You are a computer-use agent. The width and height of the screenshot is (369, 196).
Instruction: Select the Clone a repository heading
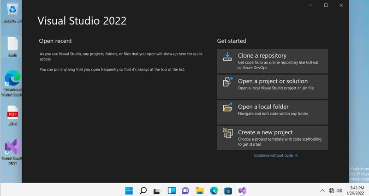pyautogui.click(x=262, y=56)
